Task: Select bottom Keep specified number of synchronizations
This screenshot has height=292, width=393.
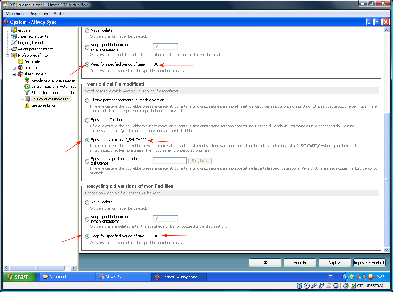Action: coord(87,219)
